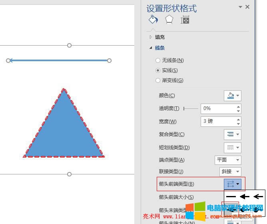Switch to the Effects pentagon icon
This screenshot has width=267, height=224.
pyautogui.click(x=169, y=20)
